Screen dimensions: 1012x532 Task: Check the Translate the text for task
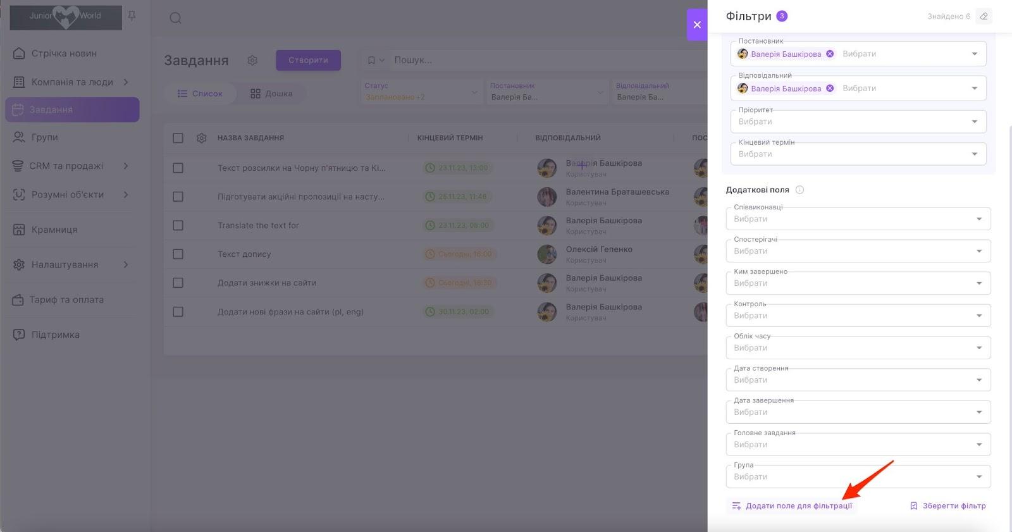point(178,225)
